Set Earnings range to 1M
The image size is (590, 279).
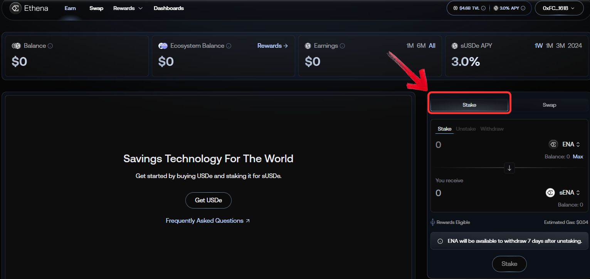click(410, 46)
